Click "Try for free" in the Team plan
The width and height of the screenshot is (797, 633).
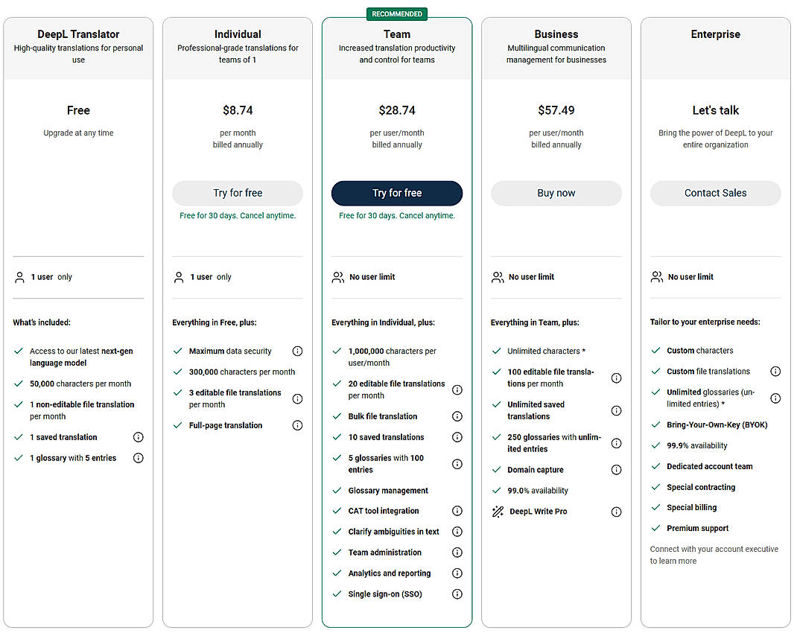pos(396,193)
